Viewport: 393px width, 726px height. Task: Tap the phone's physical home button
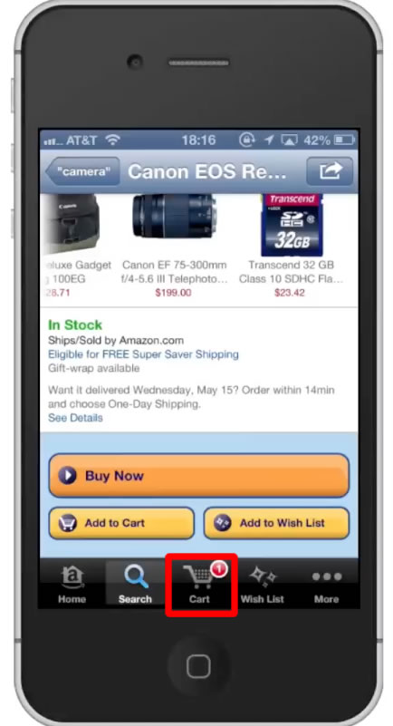[199, 667]
